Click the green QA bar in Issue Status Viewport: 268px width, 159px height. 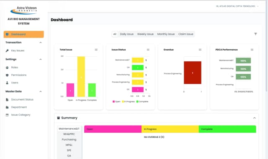point(138,68)
